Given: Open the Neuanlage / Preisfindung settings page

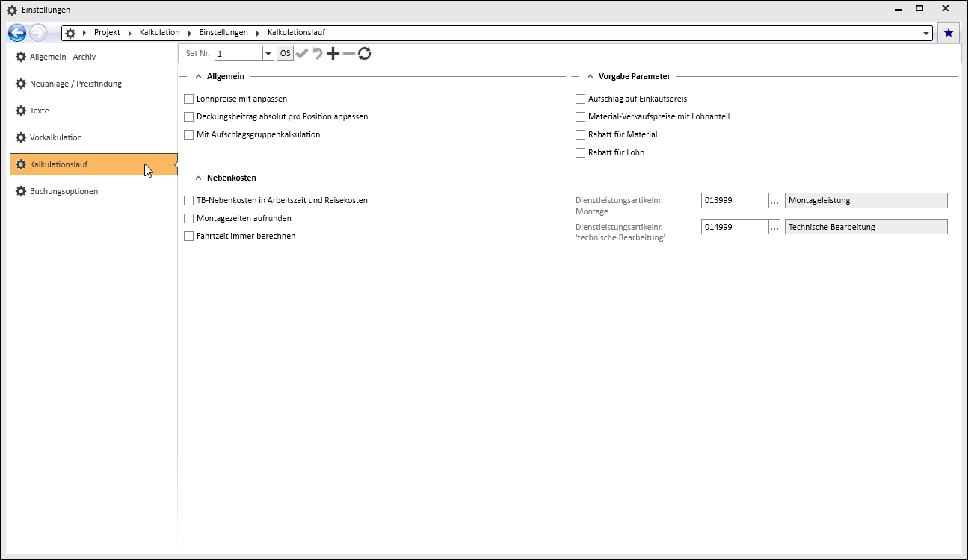Looking at the screenshot, I should pos(93,84).
